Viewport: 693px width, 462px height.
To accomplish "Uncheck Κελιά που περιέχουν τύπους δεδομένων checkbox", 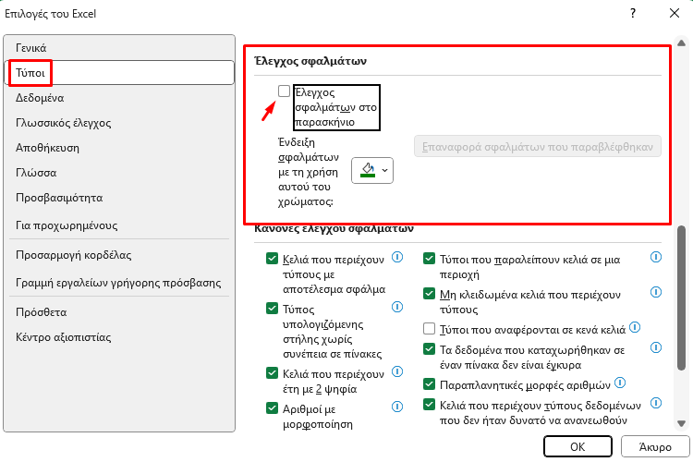I will [x=429, y=405].
